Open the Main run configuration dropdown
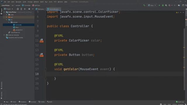This screenshot has width=187, height=105. click(x=152, y=5)
